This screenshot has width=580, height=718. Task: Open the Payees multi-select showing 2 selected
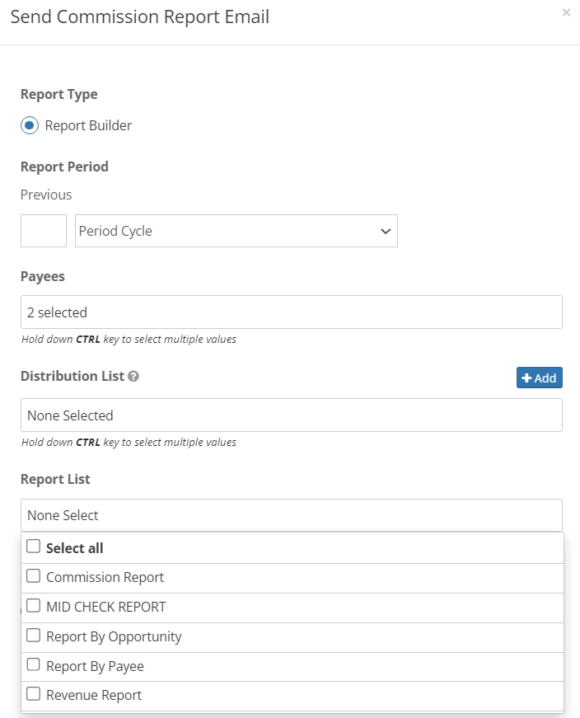pos(292,312)
